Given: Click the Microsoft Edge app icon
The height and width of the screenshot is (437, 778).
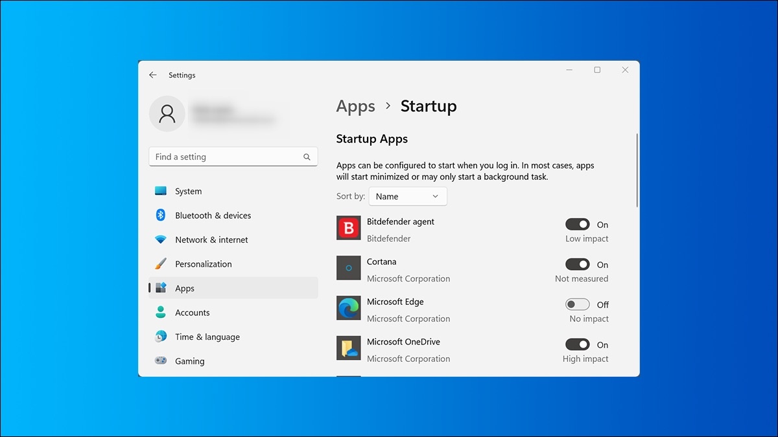Looking at the screenshot, I should coord(348,308).
